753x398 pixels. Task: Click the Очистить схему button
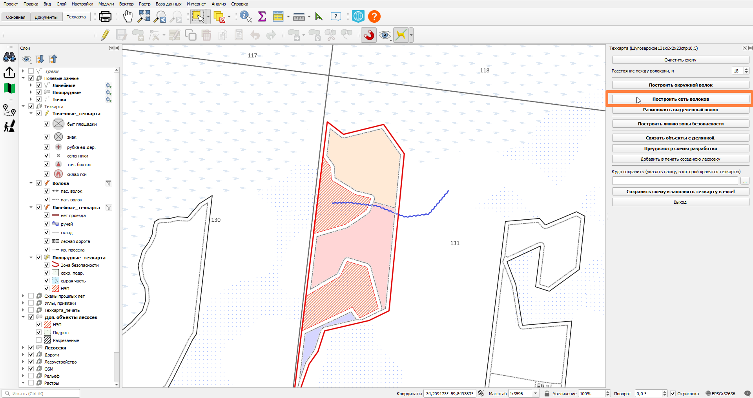click(x=680, y=60)
